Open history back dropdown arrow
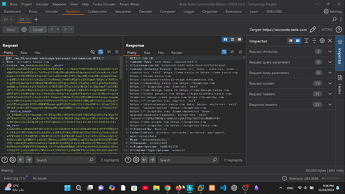Image resolution: width=345 pixels, height=194 pixels. (x=58, y=30)
